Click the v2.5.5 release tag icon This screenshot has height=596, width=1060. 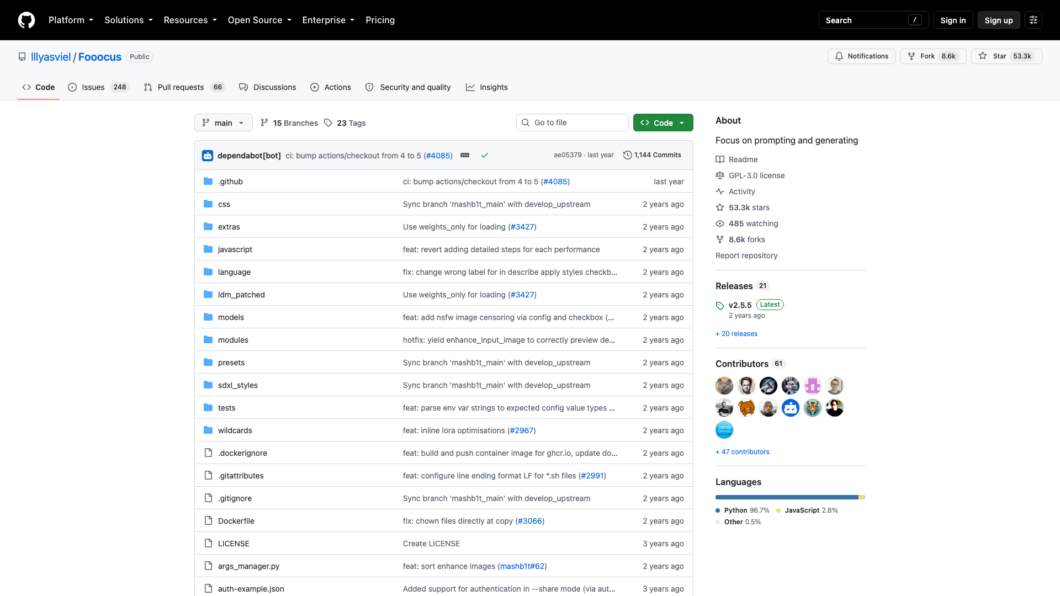720,306
